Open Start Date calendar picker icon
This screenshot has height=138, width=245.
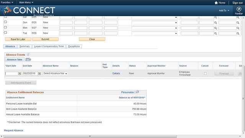[x=20, y=74]
